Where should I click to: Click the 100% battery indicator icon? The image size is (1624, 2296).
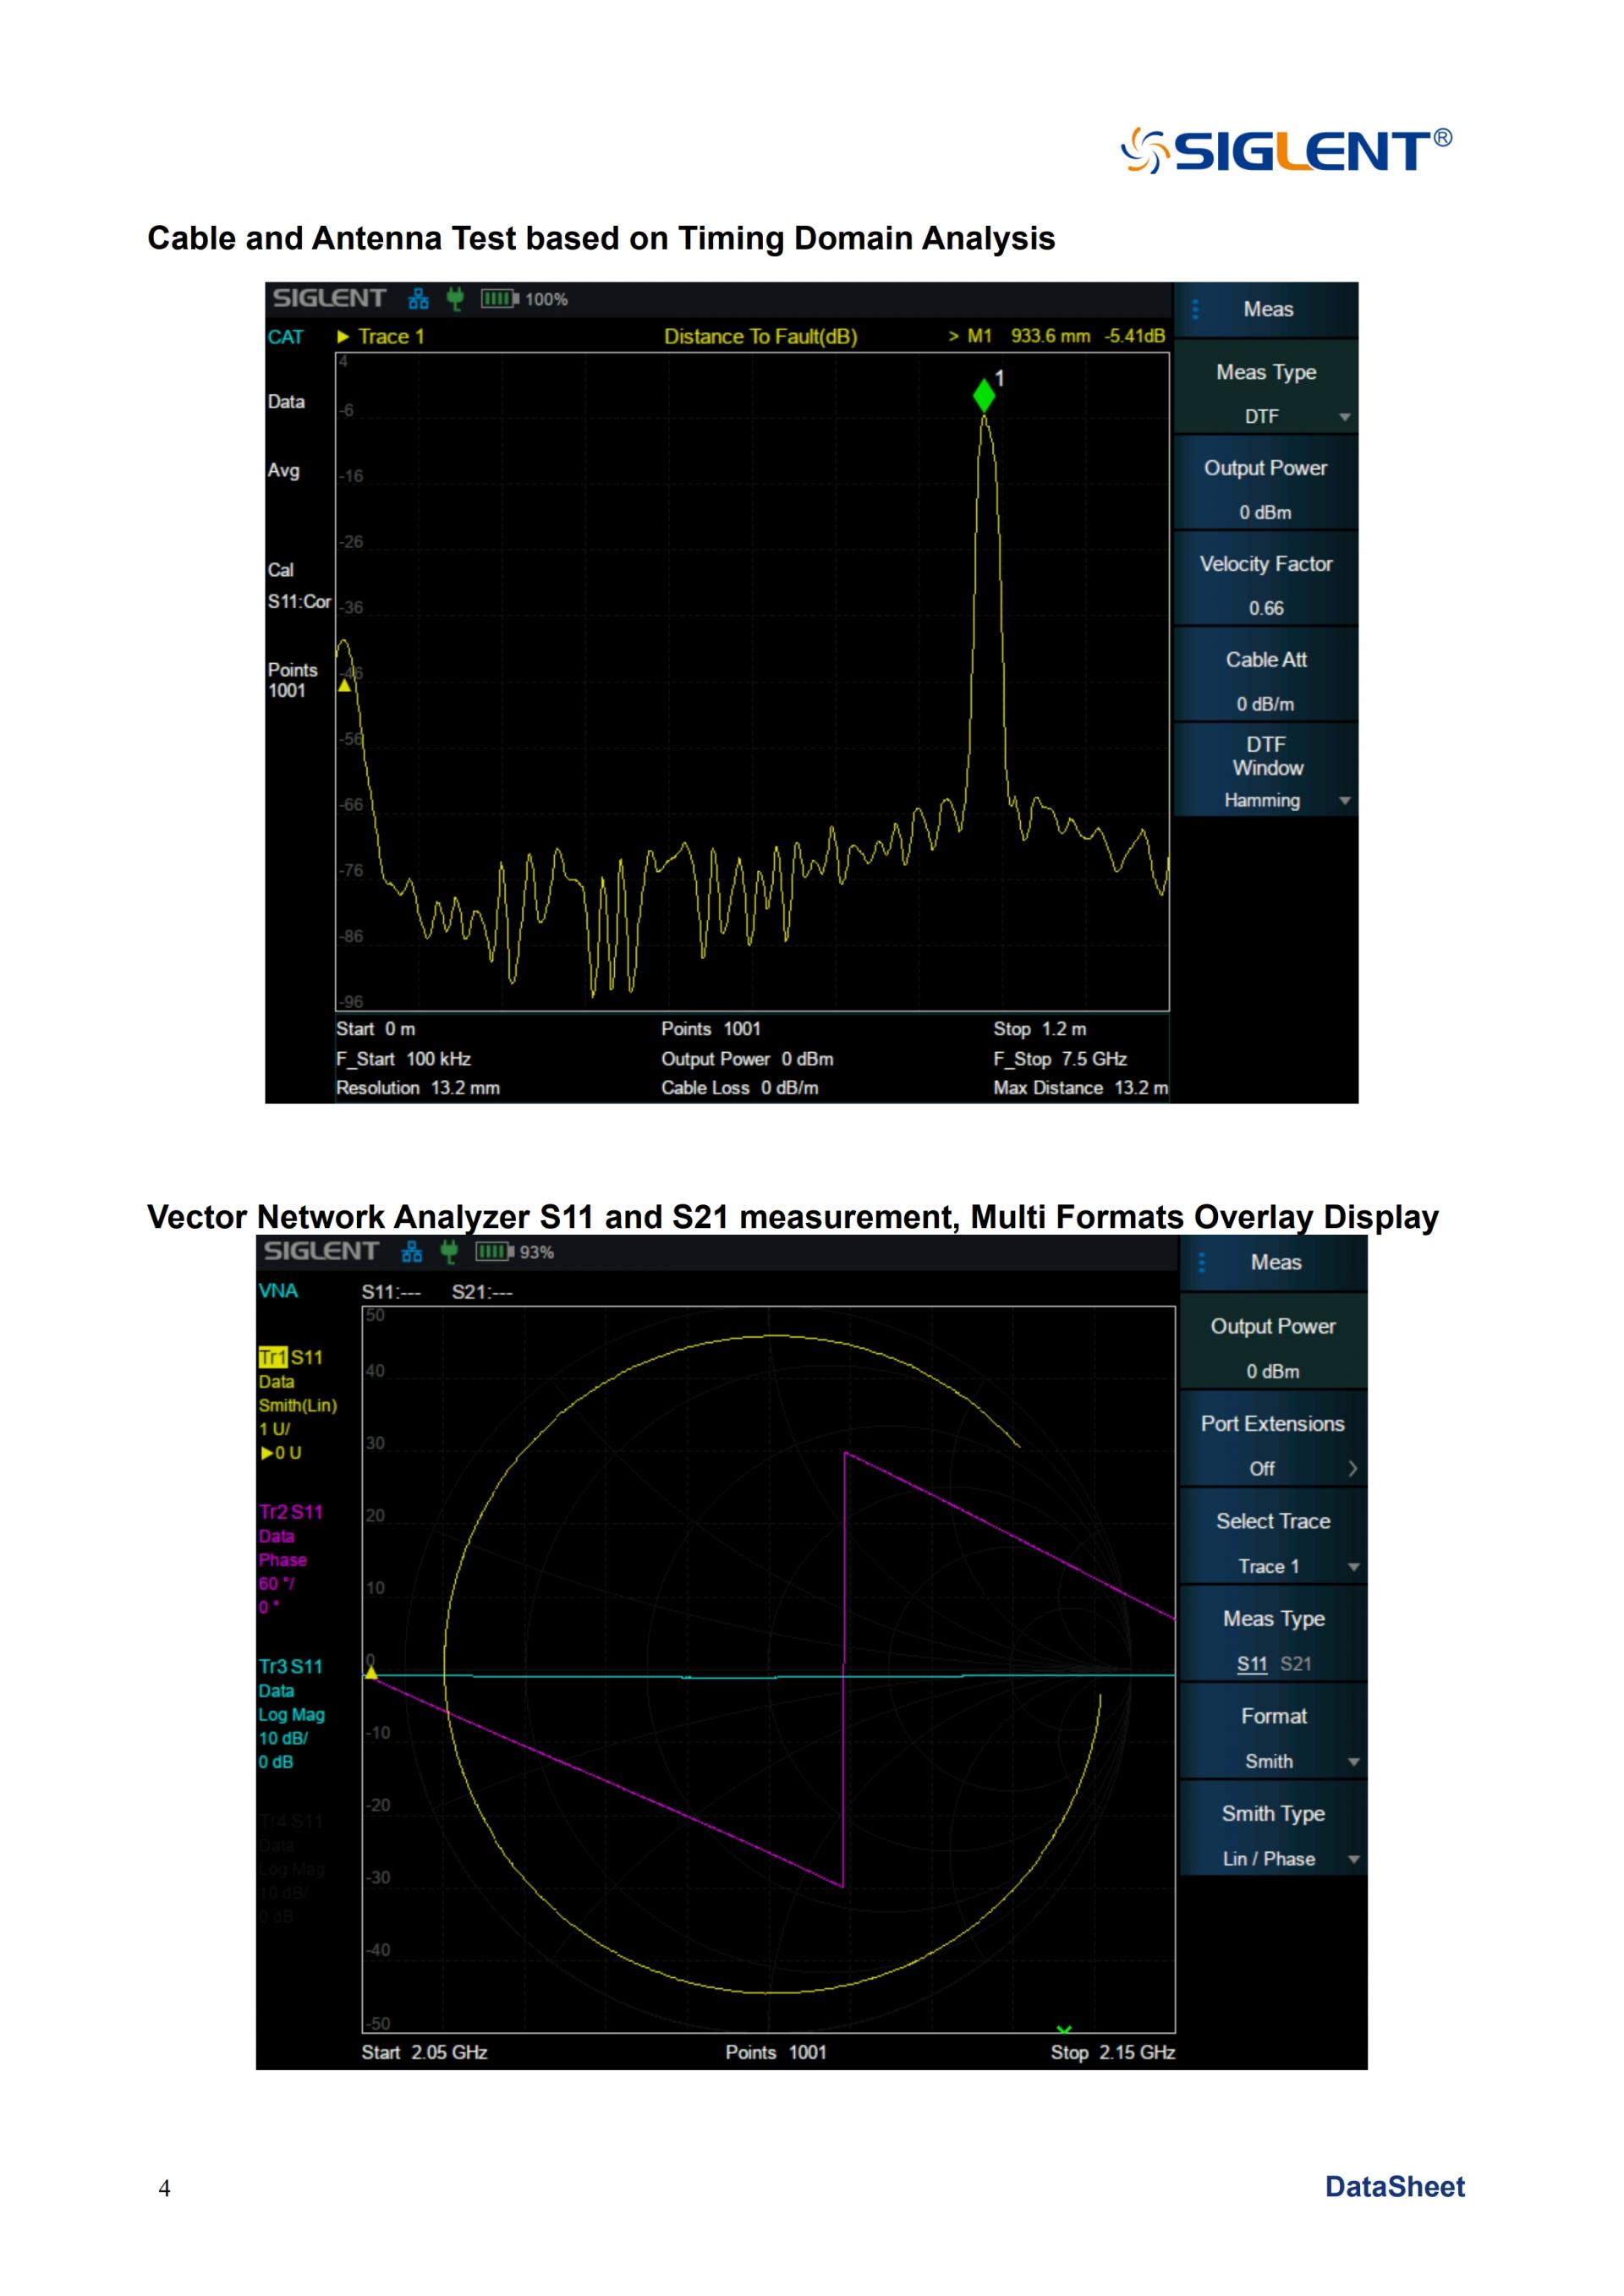pos(499,299)
